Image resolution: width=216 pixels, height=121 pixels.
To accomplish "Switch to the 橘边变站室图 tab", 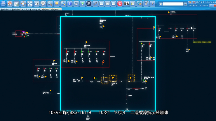I will coord(31,9).
